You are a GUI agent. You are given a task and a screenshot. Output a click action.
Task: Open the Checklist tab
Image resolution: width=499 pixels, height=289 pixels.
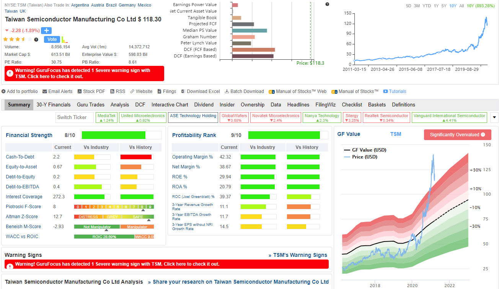click(352, 104)
